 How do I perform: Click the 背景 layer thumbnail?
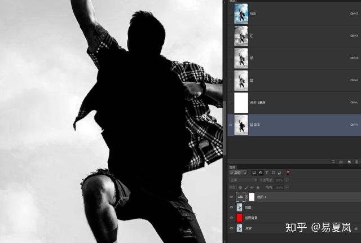(239, 228)
